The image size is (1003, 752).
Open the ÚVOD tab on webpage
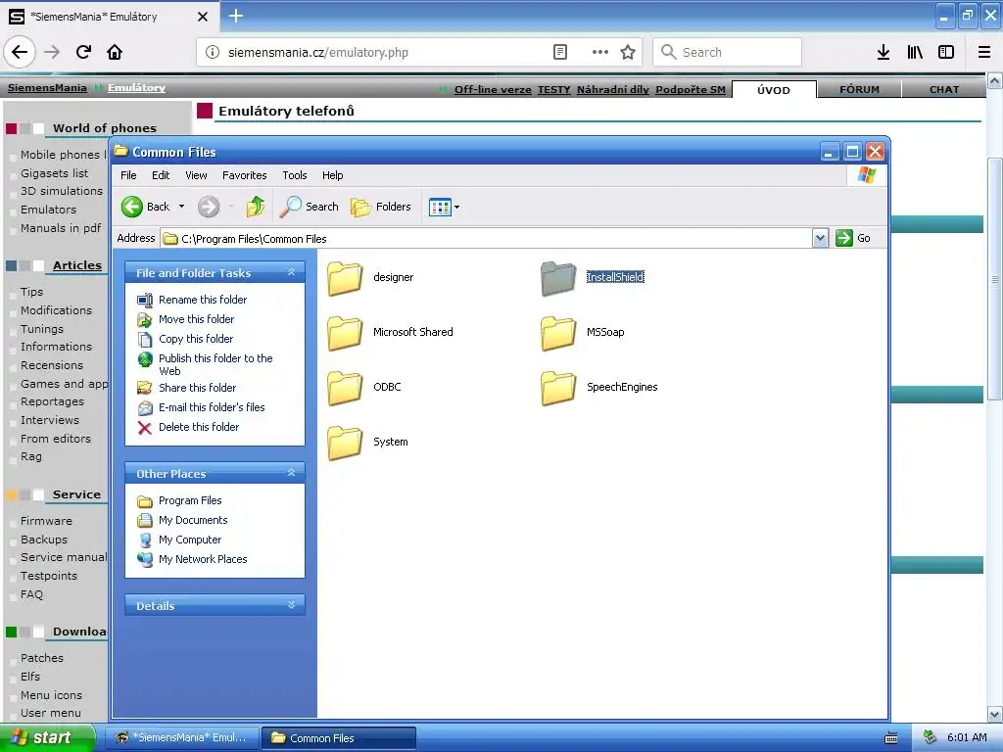click(x=774, y=89)
